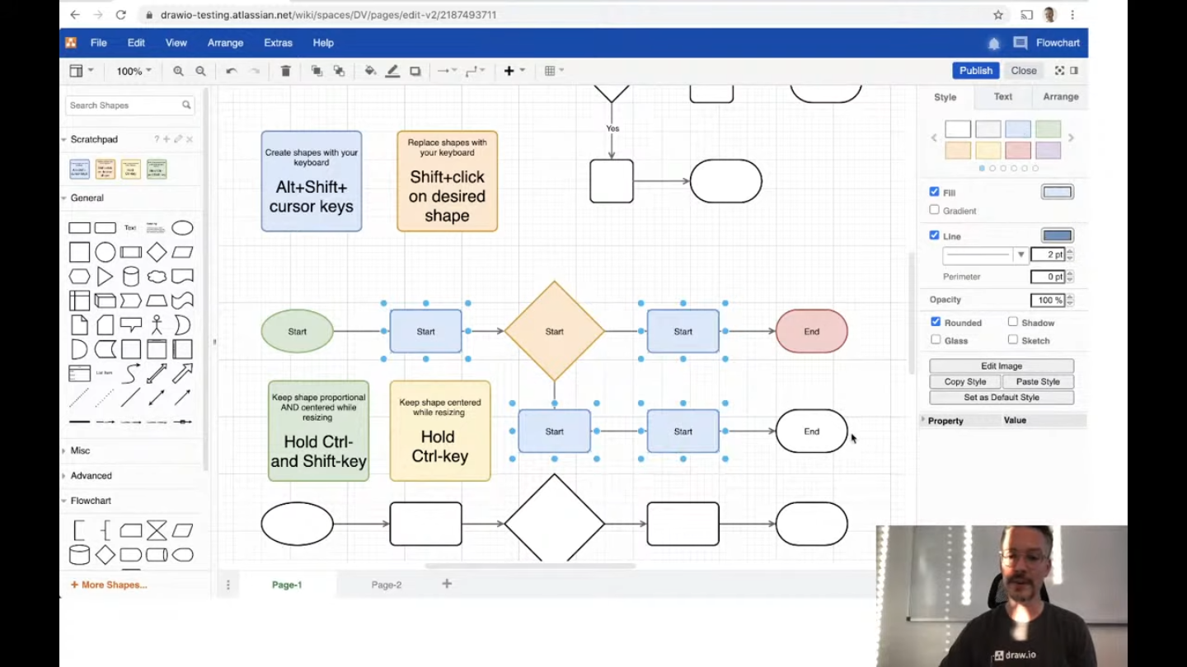1187x667 pixels.
Task: Select the Line Color pencil icon
Action: pos(392,71)
